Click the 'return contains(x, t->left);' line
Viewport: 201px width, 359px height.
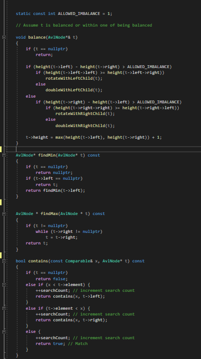pos(70,296)
